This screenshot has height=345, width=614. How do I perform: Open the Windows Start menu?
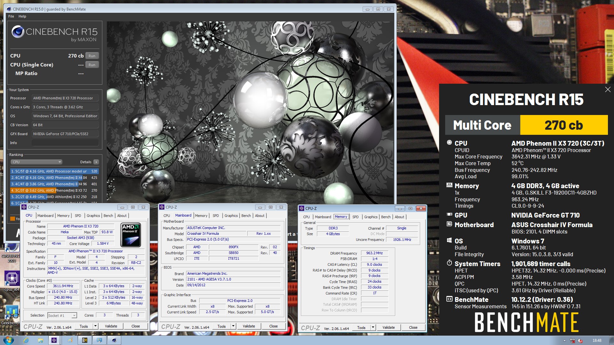pos(8,340)
